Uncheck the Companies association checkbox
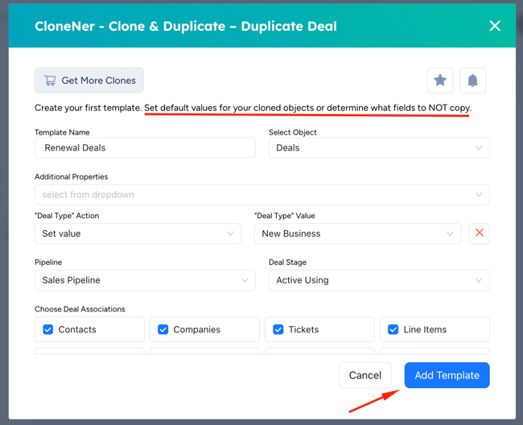Viewport: 523px width, 425px height. (163, 329)
